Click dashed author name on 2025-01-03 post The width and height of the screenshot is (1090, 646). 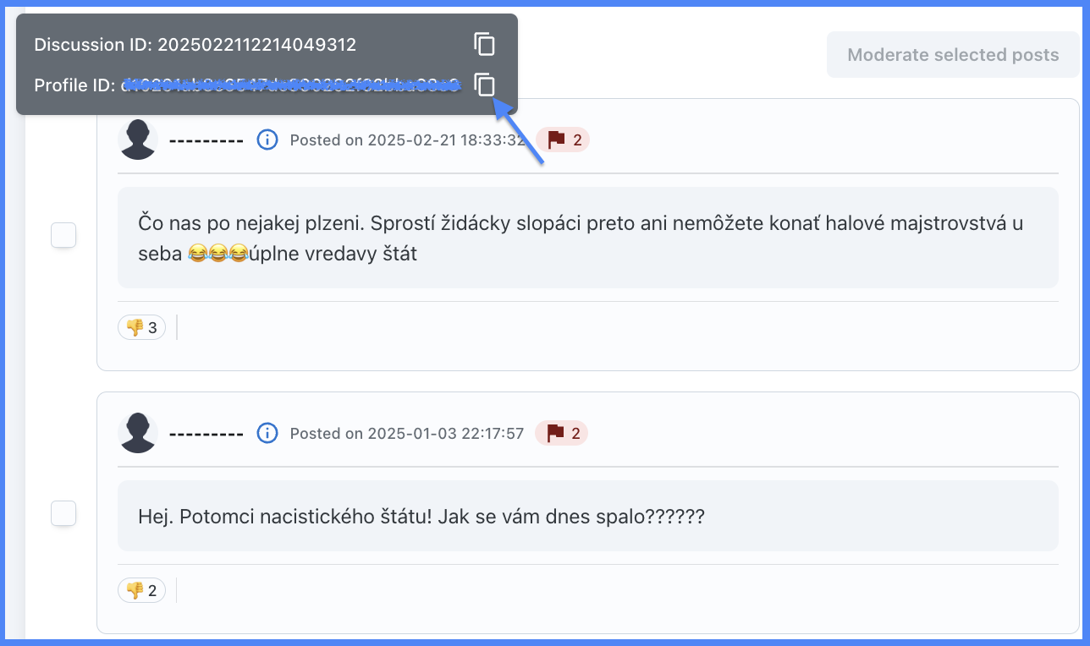click(x=206, y=434)
